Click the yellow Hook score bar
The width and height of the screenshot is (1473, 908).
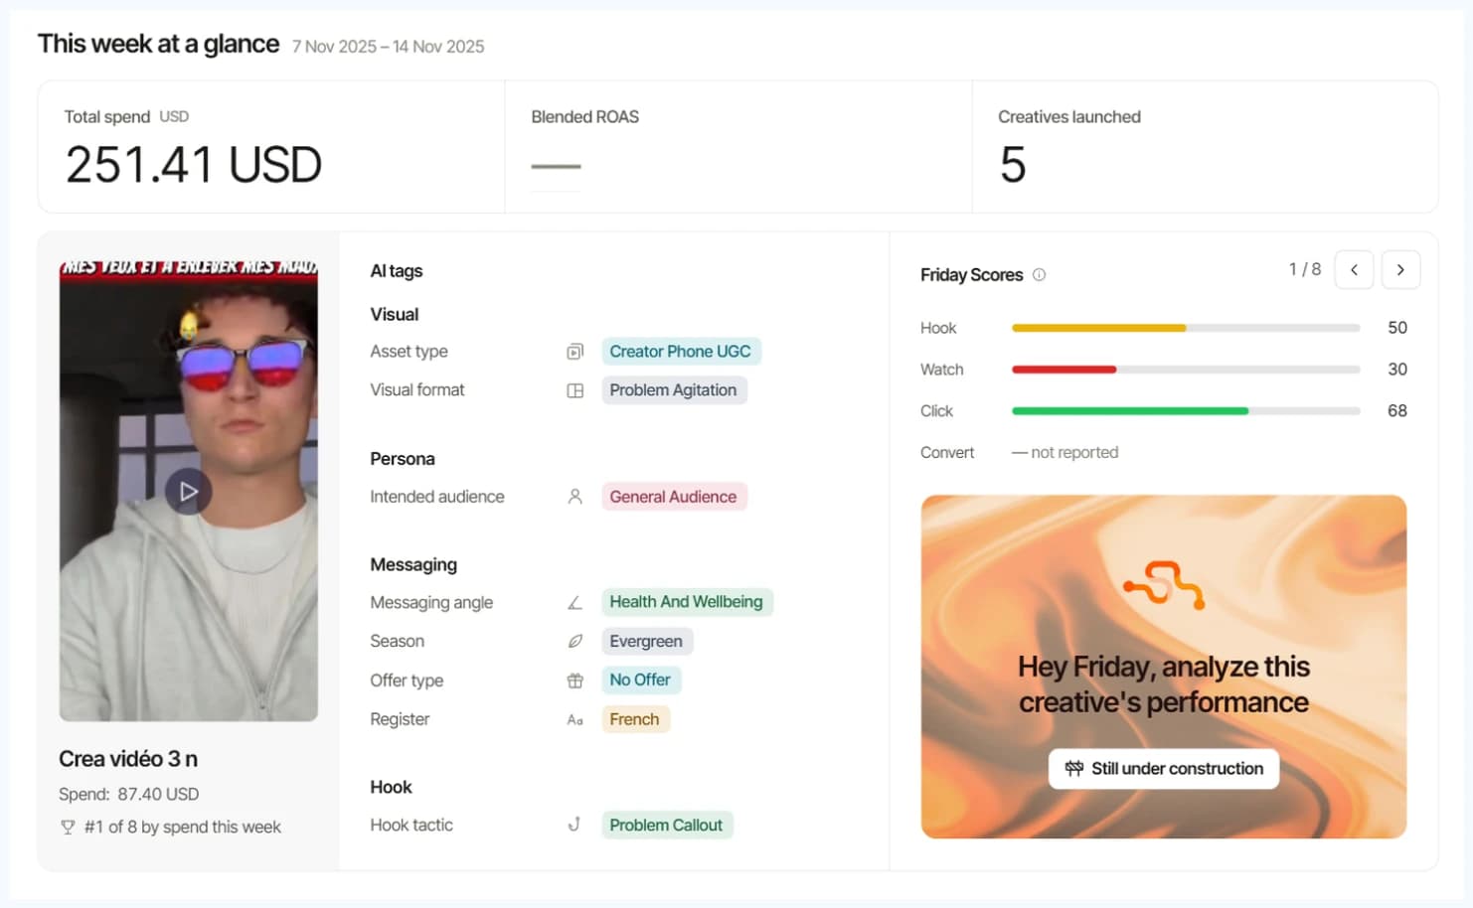click(1098, 328)
